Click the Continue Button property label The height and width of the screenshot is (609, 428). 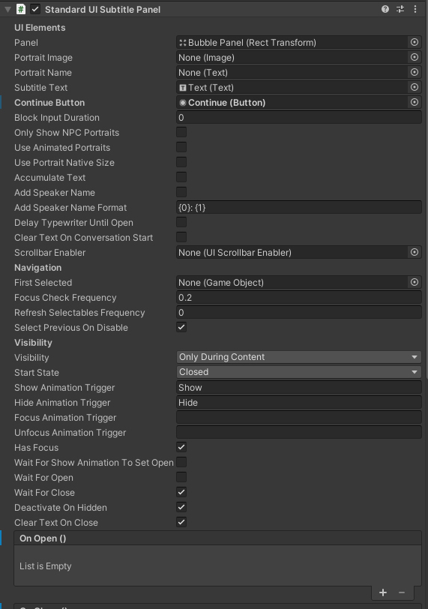[49, 103]
